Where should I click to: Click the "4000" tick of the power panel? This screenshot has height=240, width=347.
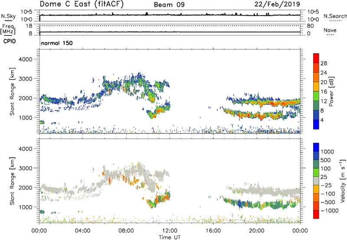[x=26, y=59]
